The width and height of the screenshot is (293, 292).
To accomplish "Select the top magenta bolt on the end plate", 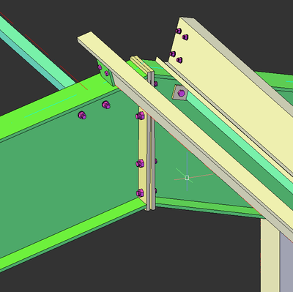I will (140, 116).
